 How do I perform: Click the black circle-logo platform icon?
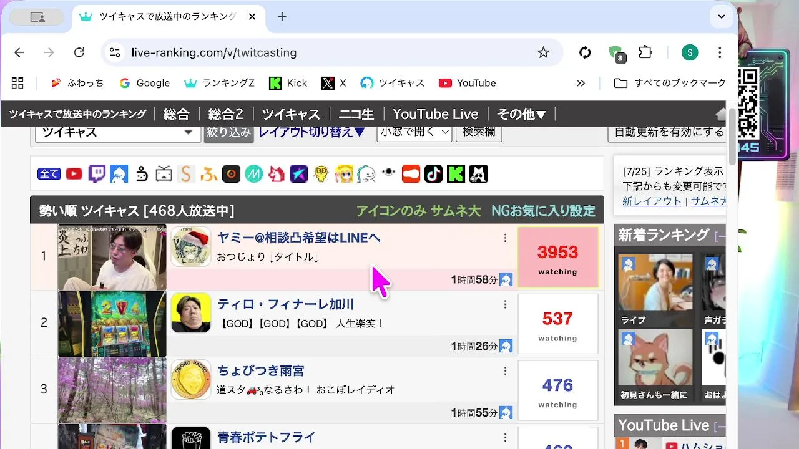[x=231, y=174]
